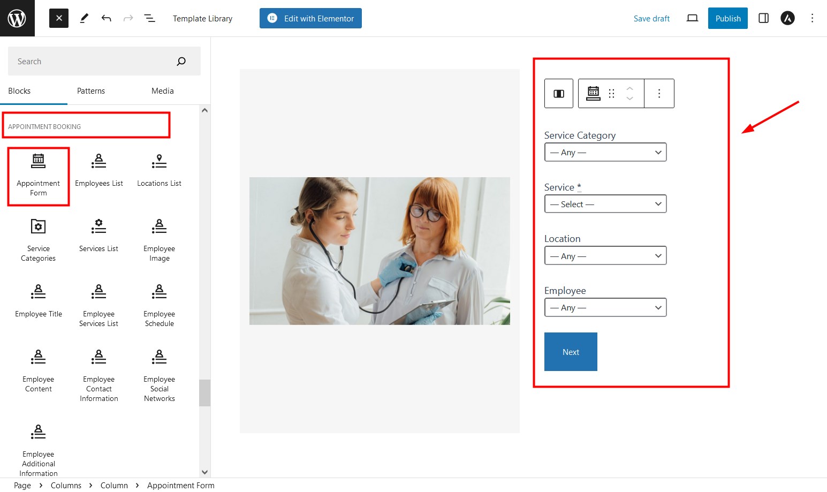Click the Save draft link

click(x=651, y=18)
